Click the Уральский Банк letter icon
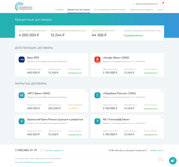179x167 pixels. pyautogui.click(x=22, y=121)
